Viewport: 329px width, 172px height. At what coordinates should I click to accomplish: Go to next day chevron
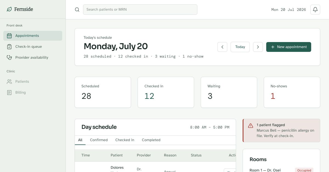[258, 47]
